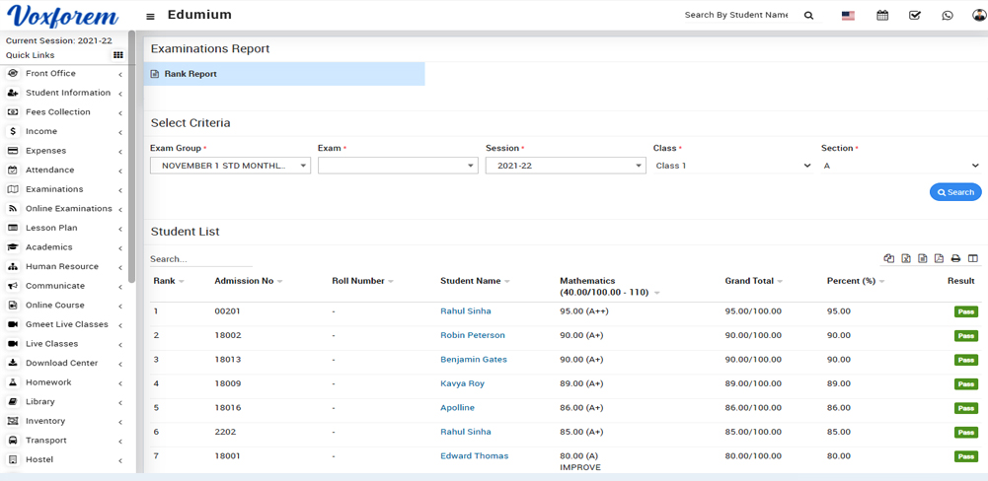Print the student list with the printer icon

[x=955, y=258]
